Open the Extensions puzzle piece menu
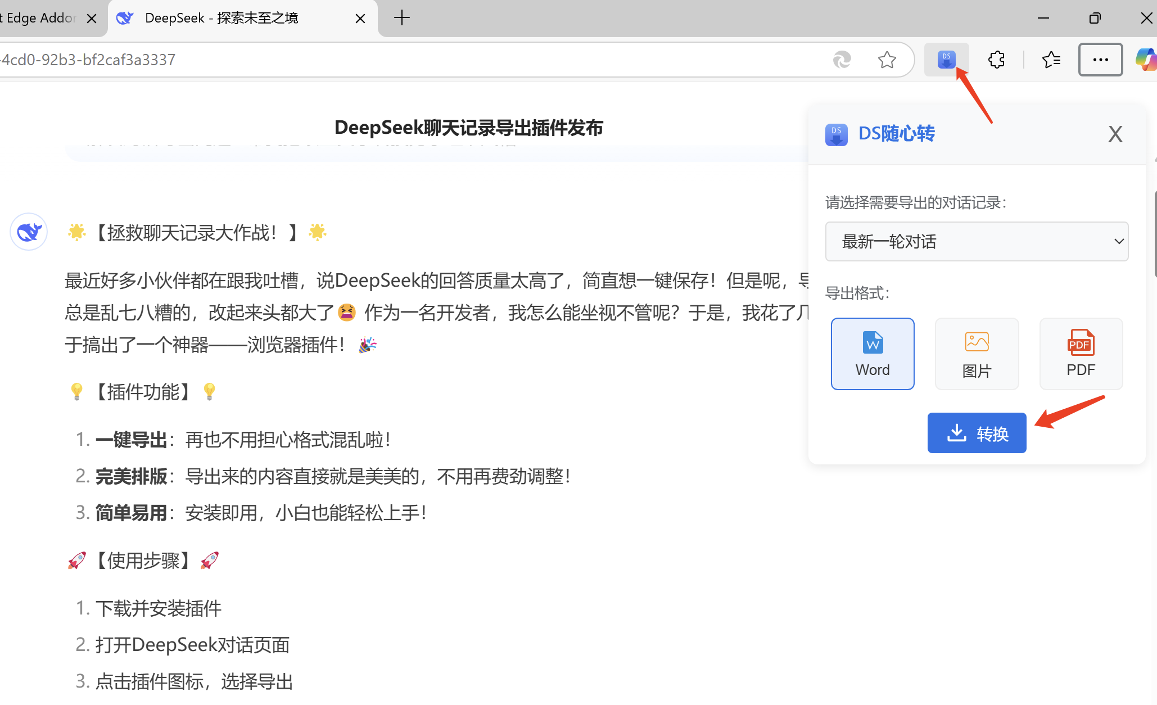 click(996, 60)
